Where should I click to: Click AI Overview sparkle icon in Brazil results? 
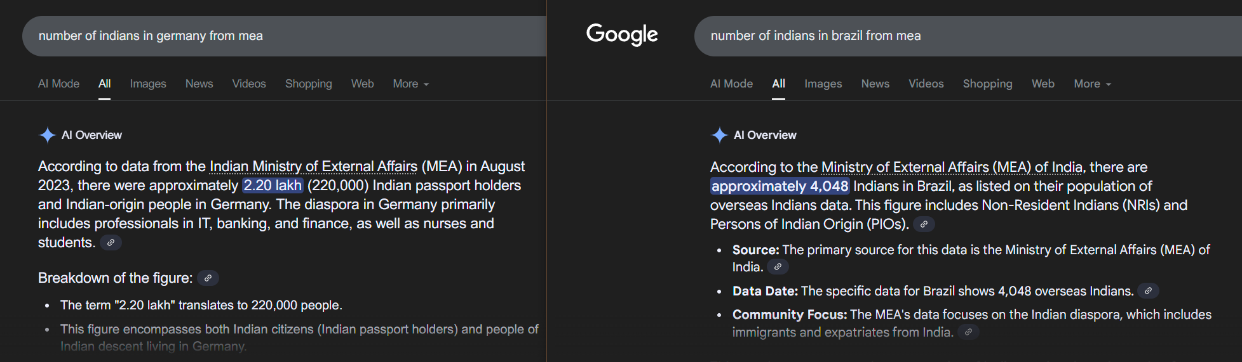(x=719, y=135)
